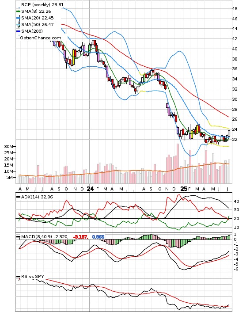This screenshot has height=312, width=250.
Task: Select the SMA(50) 26.47 legend entry
Action: coord(38,24)
